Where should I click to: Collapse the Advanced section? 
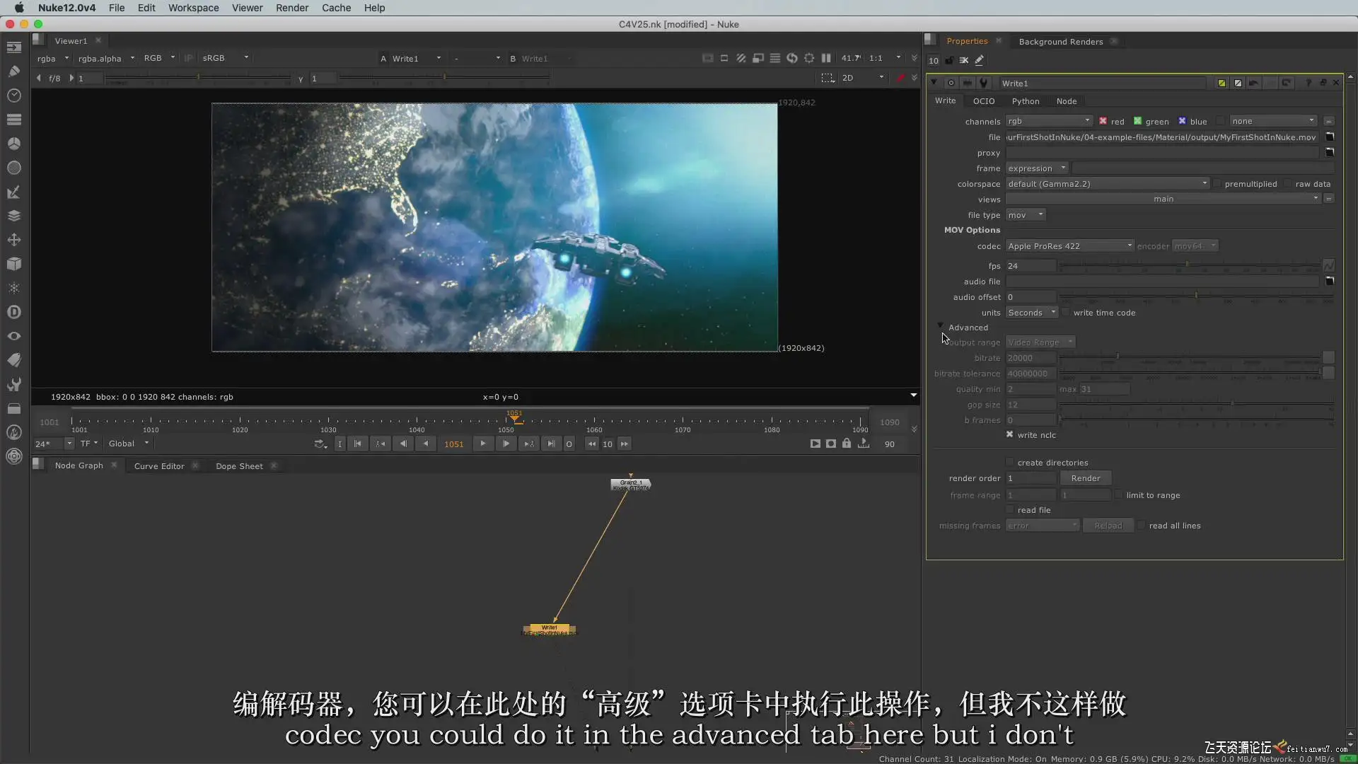940,326
